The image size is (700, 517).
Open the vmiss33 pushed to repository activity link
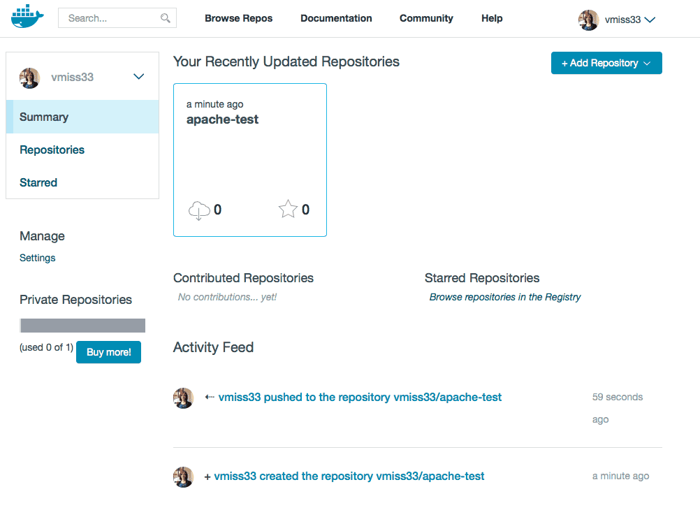click(360, 398)
